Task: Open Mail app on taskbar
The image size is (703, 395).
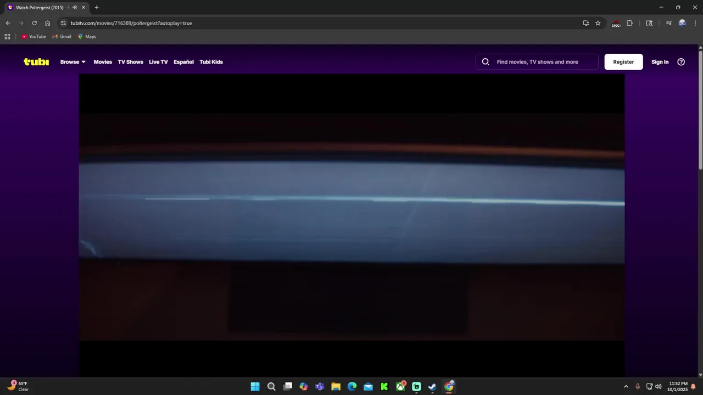Action: point(368,387)
